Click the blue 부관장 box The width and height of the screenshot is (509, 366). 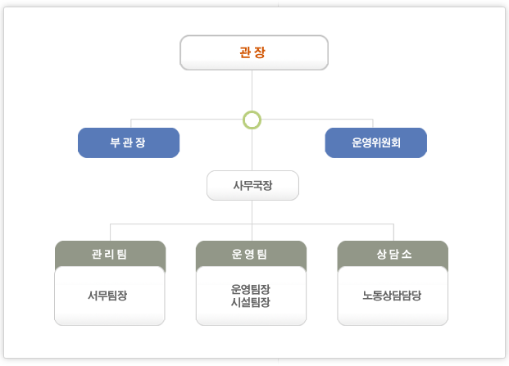pos(129,142)
